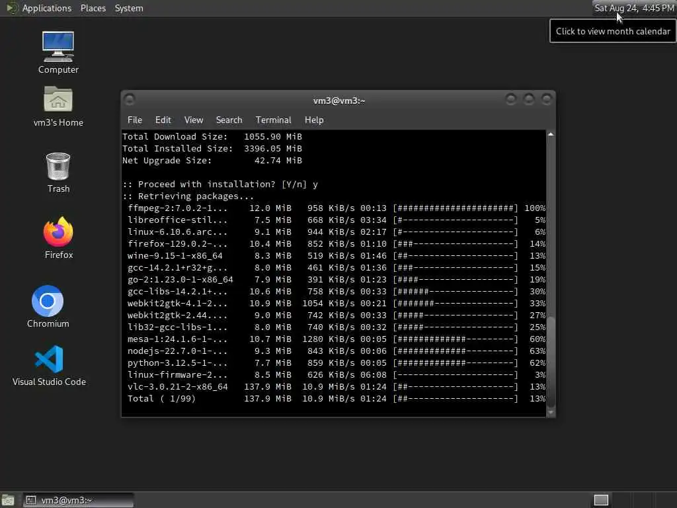Open the terminal Edit menu
The height and width of the screenshot is (508, 677).
click(163, 120)
